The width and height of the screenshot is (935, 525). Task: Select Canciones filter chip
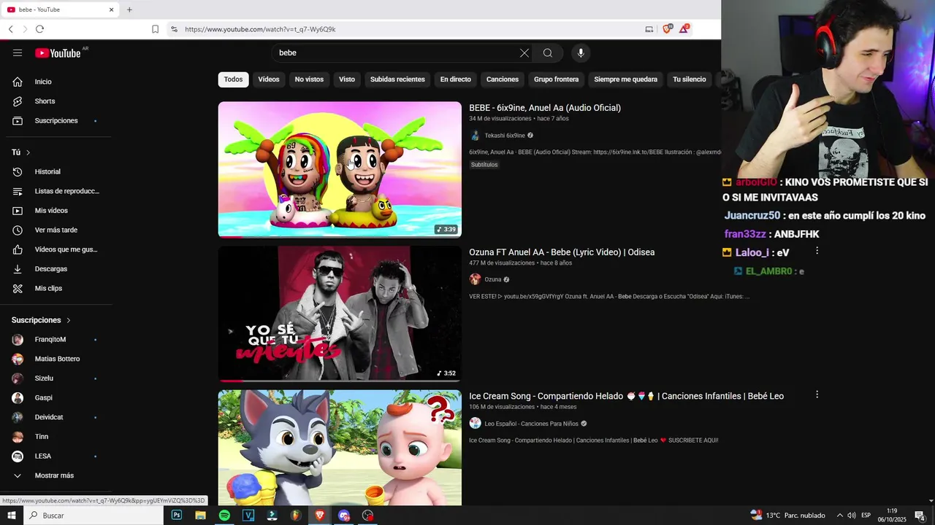[x=503, y=79]
